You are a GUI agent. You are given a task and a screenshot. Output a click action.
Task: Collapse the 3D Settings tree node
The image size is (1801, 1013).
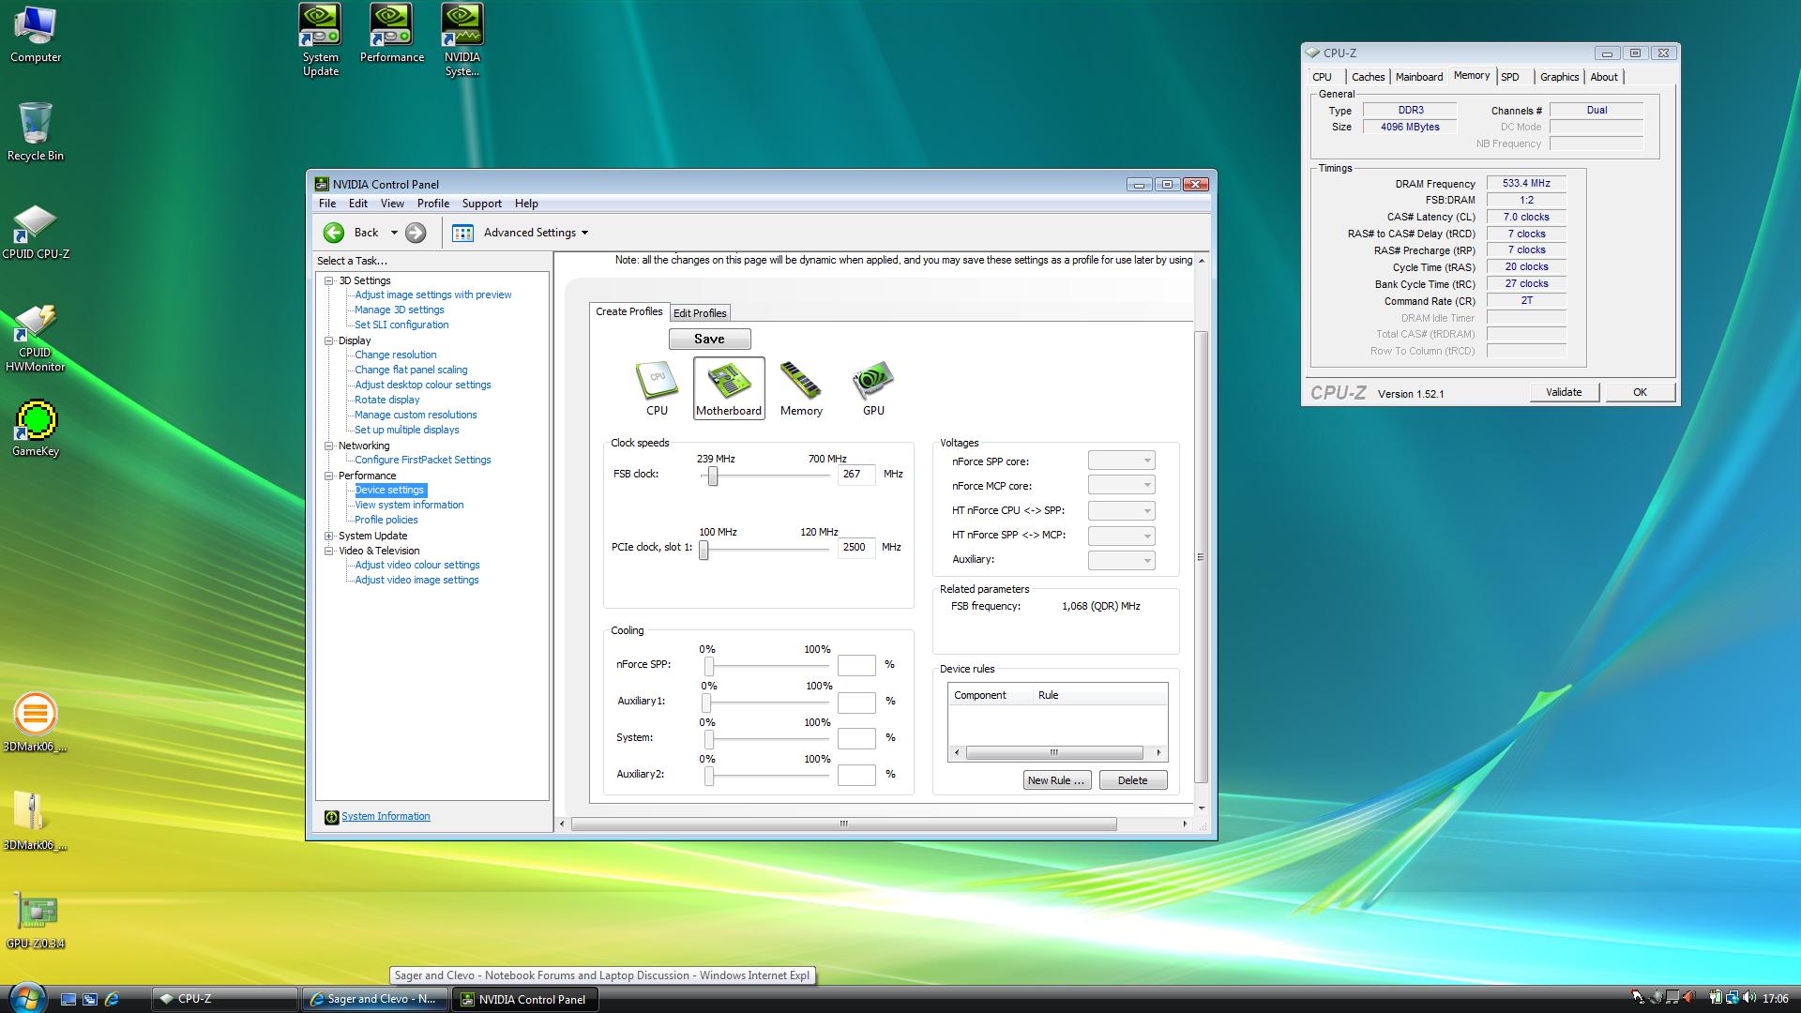(329, 280)
